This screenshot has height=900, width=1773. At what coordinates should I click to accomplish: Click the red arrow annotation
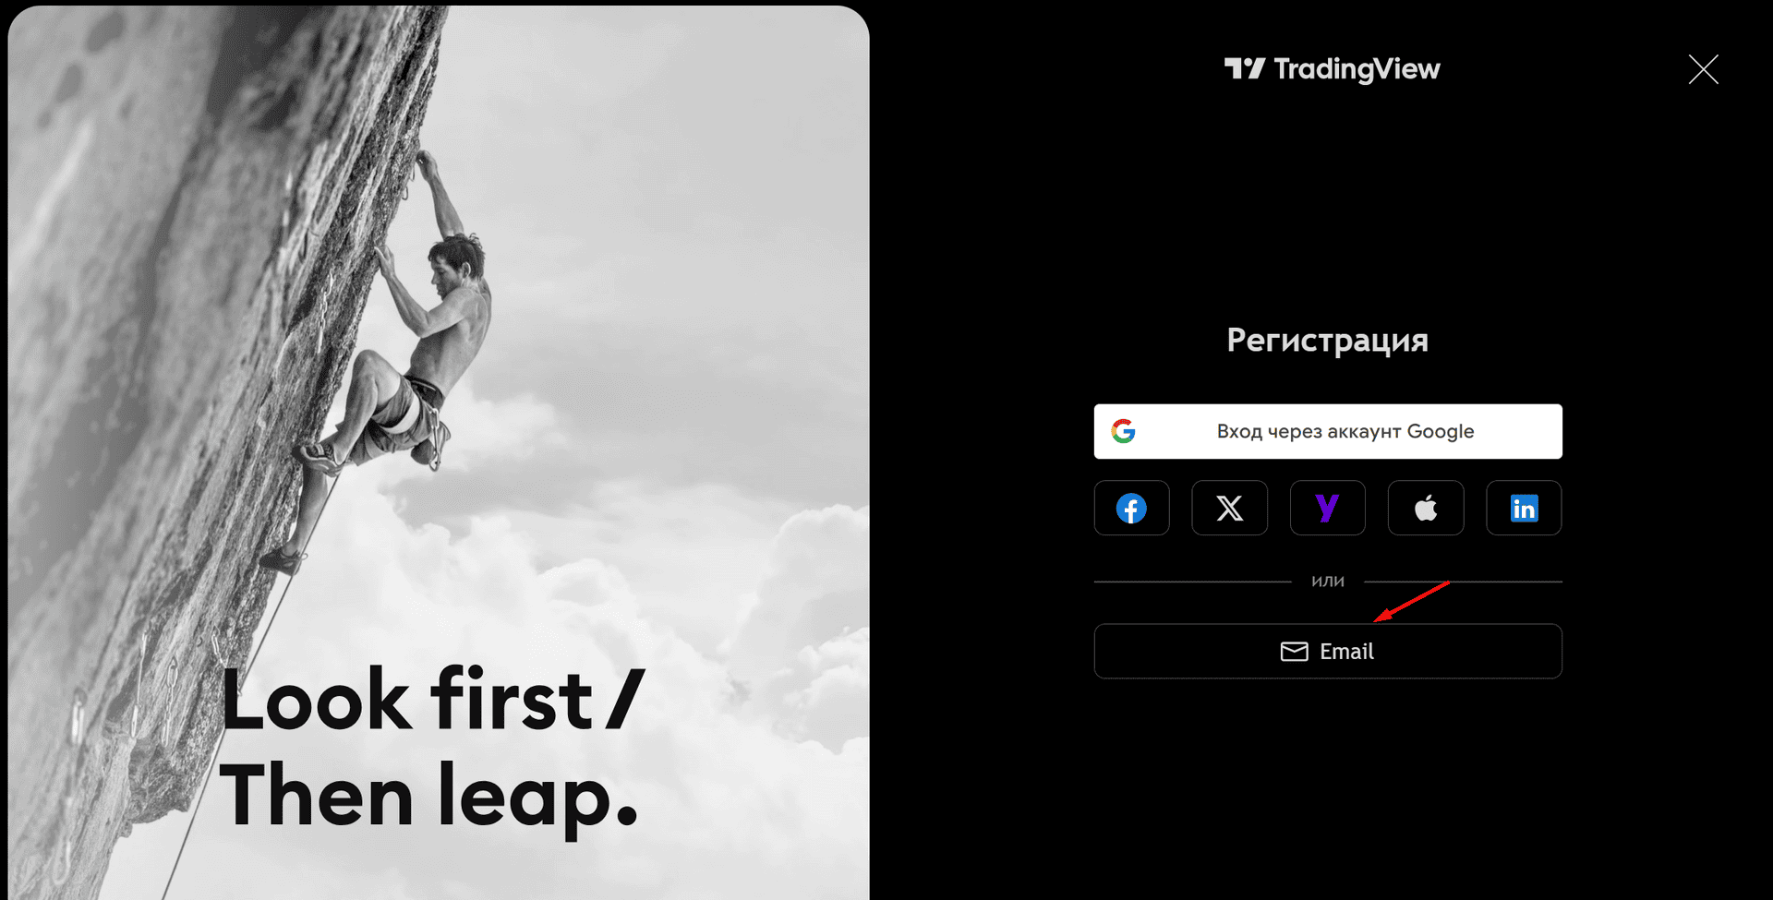[1411, 601]
